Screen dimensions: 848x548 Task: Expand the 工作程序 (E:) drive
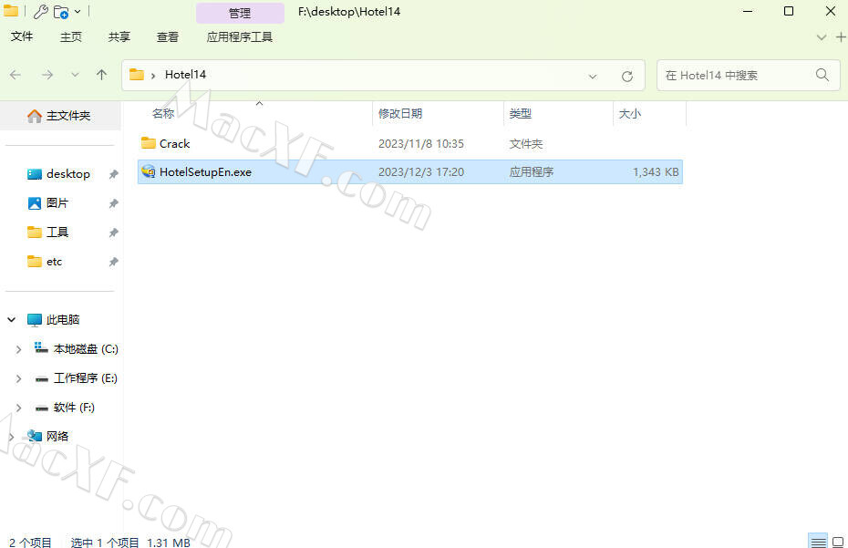click(18, 378)
